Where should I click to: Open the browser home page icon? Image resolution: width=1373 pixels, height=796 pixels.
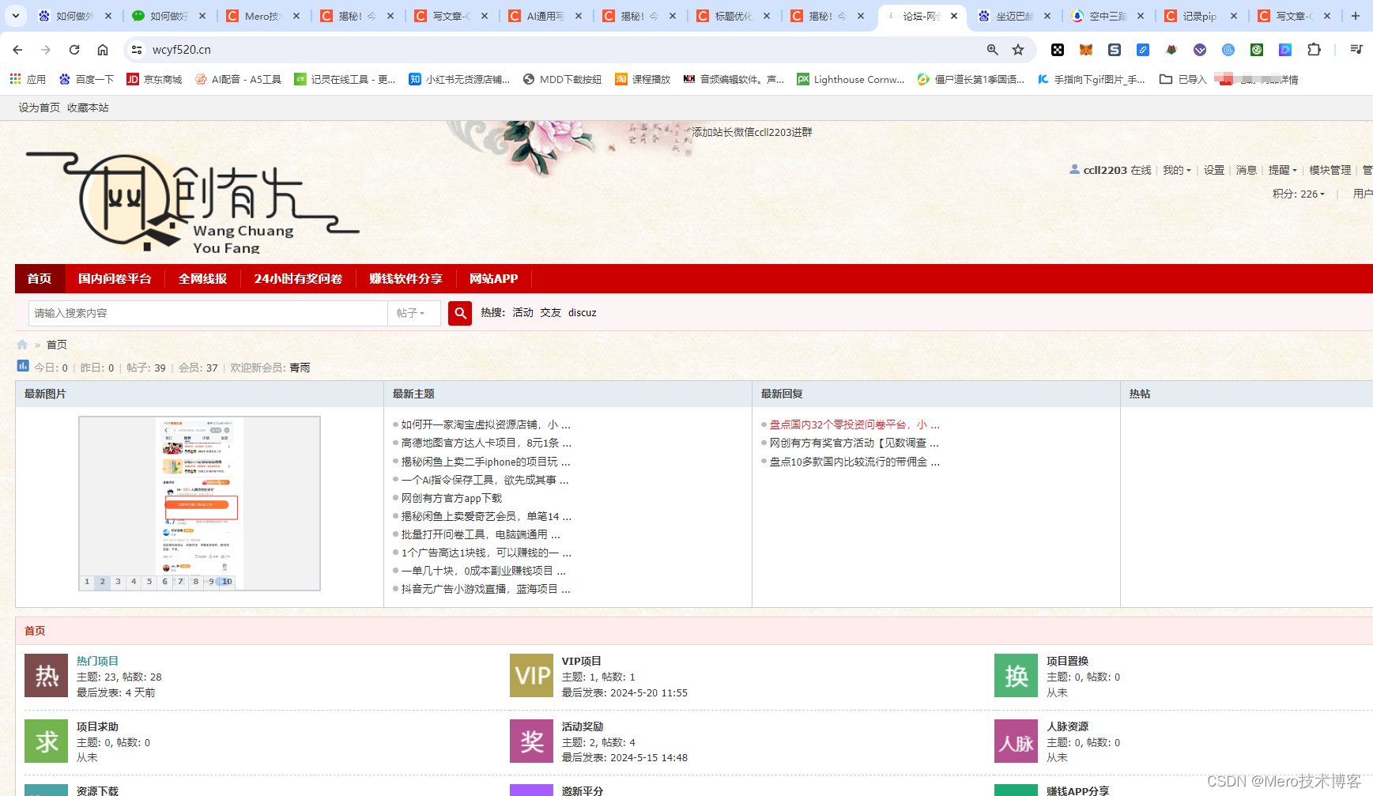click(103, 50)
